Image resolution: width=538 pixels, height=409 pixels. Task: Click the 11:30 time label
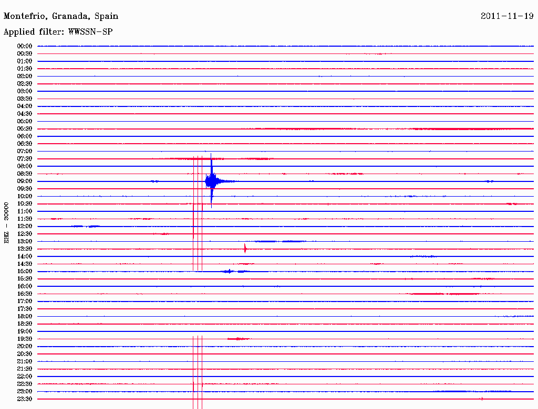[x=25, y=219]
